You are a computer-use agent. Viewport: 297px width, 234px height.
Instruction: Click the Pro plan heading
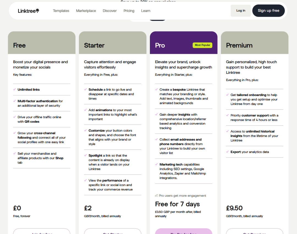pyautogui.click(x=160, y=45)
